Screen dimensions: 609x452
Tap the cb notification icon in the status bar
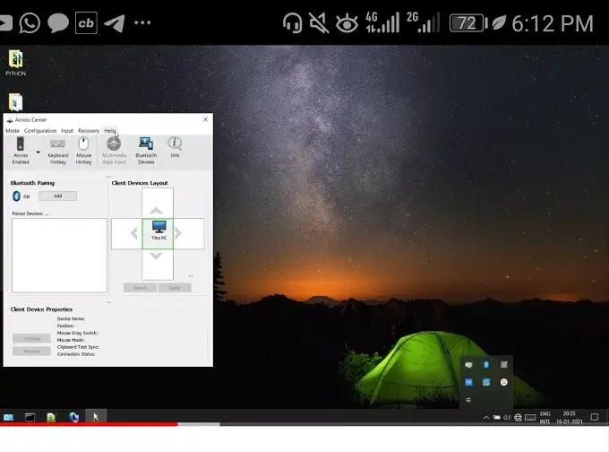[x=86, y=23]
